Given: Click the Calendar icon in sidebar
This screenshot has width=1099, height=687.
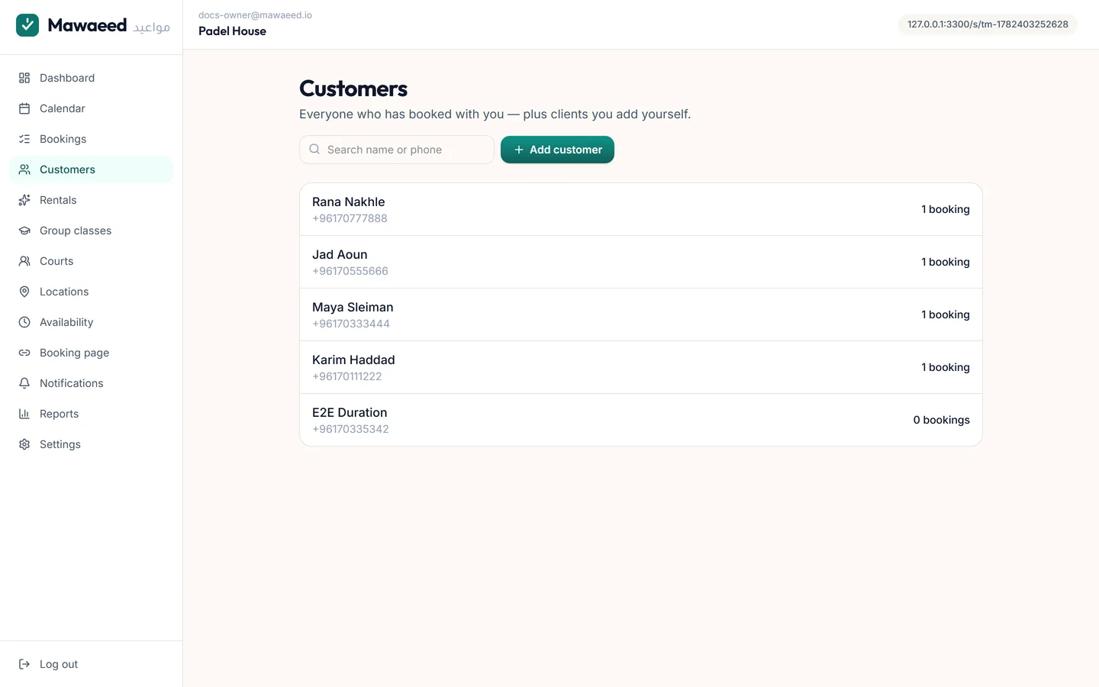Looking at the screenshot, I should pos(24,108).
